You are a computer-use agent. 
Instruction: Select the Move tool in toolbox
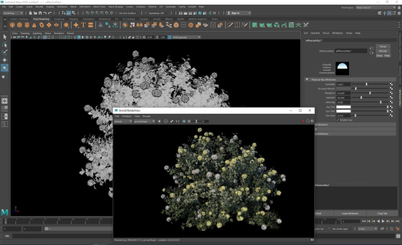pos(5,60)
